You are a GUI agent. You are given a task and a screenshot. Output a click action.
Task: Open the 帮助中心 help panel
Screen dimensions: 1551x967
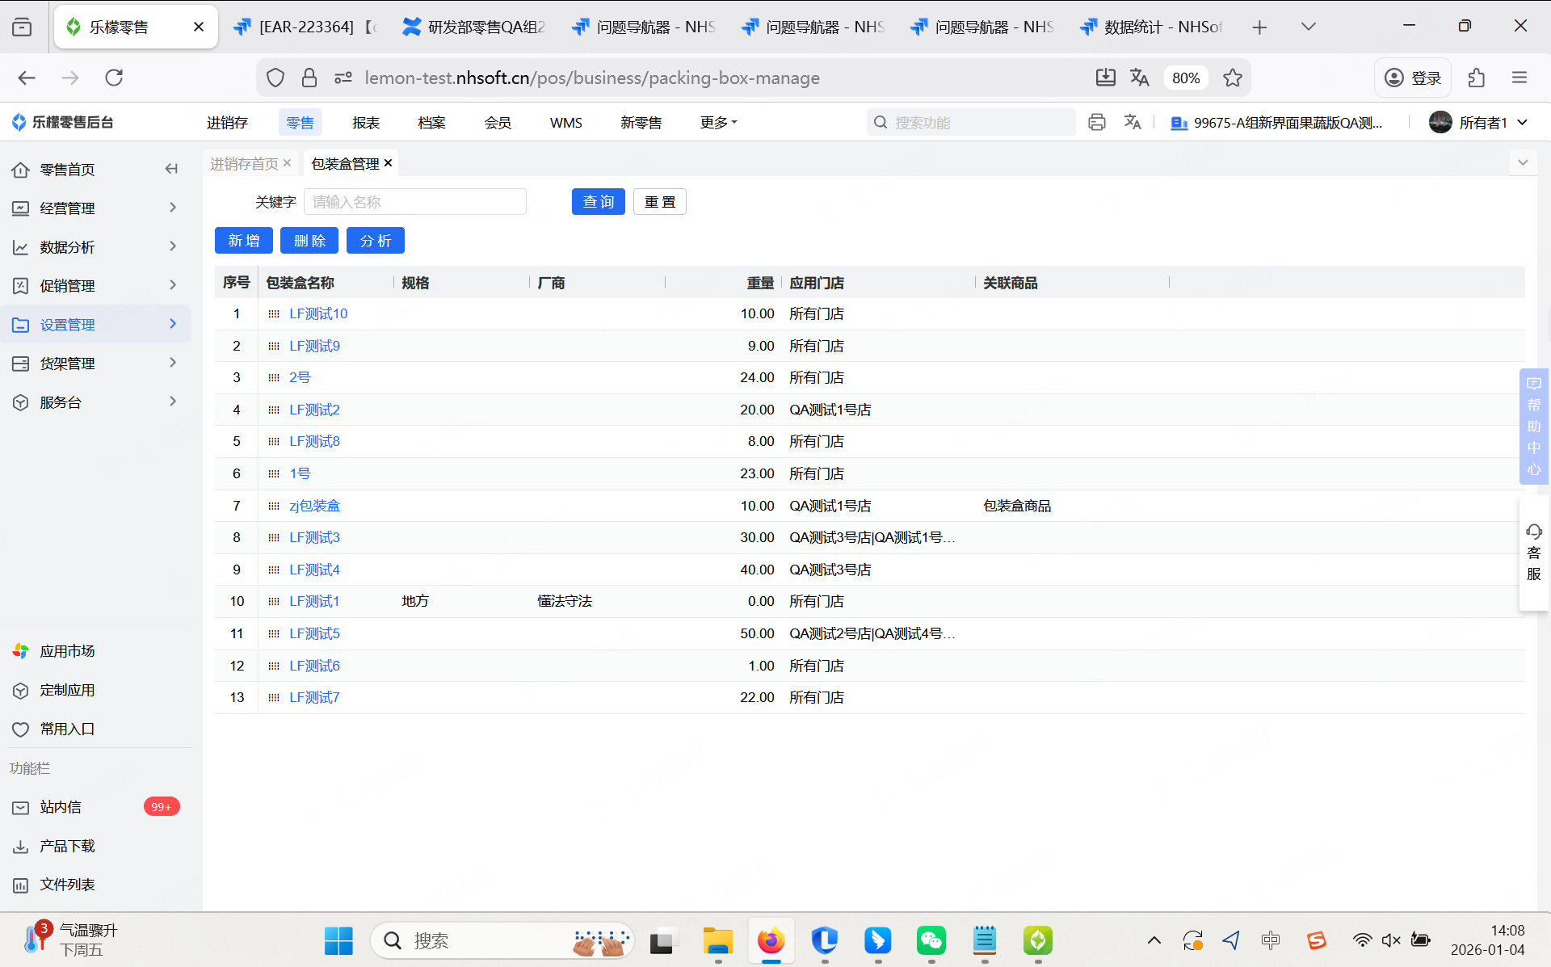pos(1533,426)
